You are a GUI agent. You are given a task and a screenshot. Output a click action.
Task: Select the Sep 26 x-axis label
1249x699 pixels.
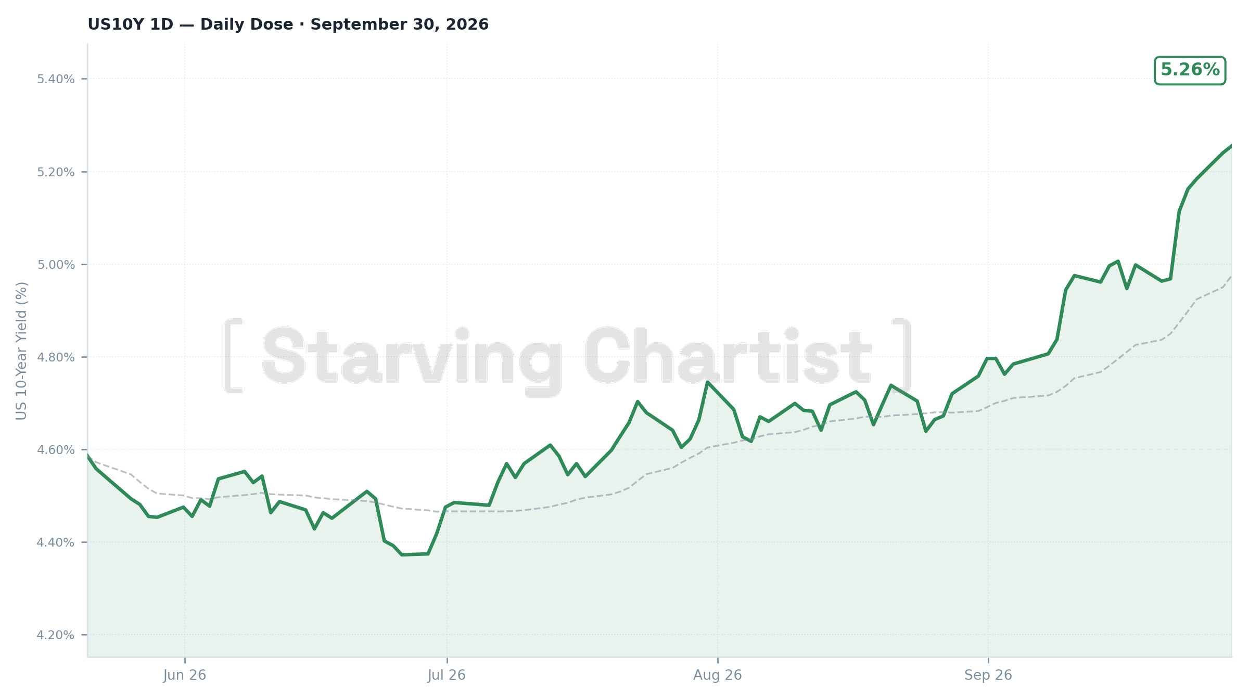pyautogui.click(x=988, y=675)
